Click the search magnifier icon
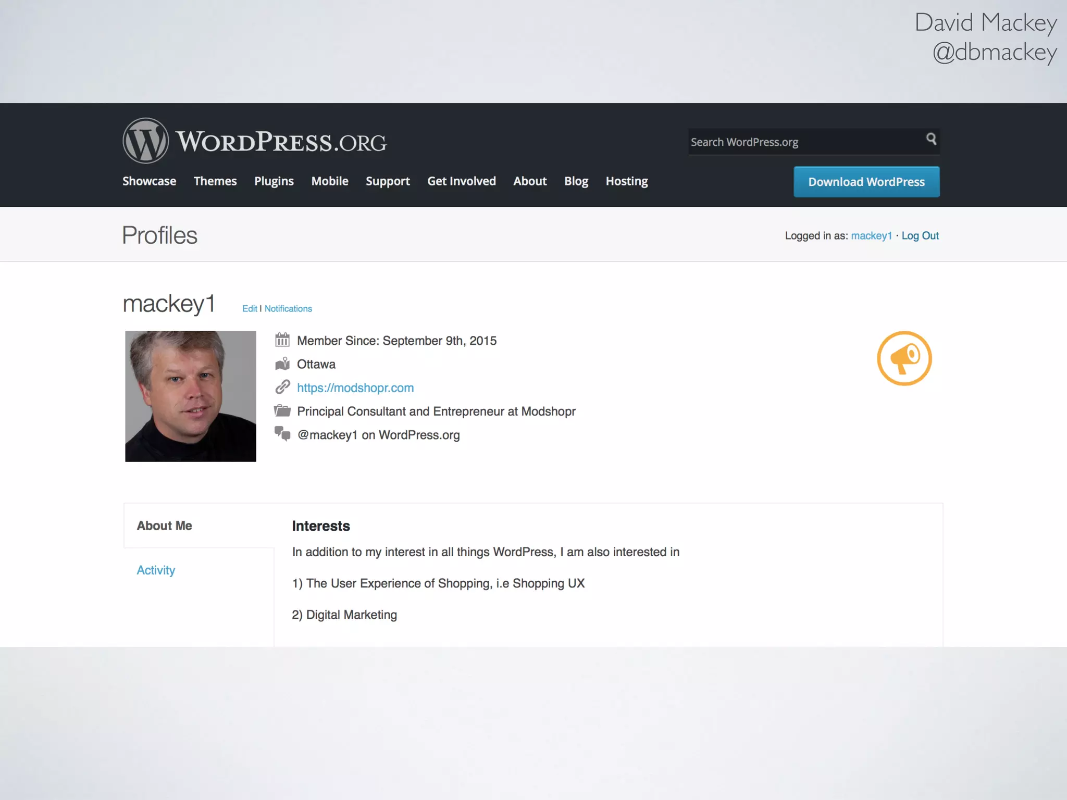1067x800 pixels. 931,139
